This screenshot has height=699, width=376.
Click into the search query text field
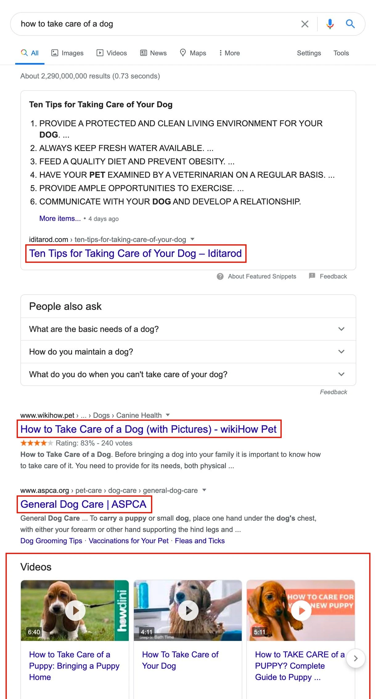coord(154,24)
